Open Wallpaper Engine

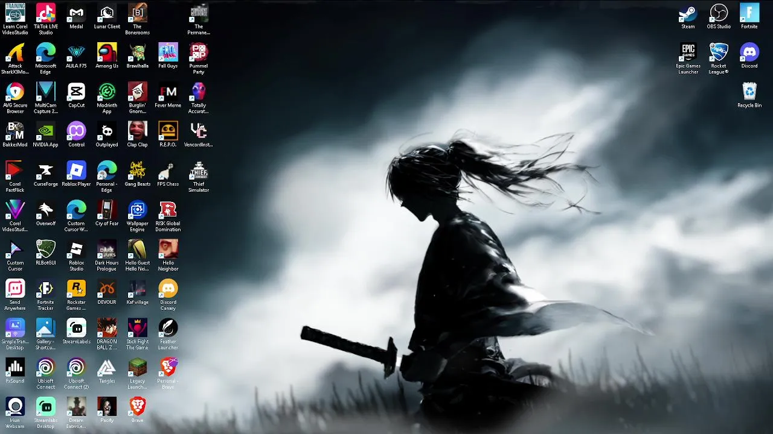(x=138, y=216)
